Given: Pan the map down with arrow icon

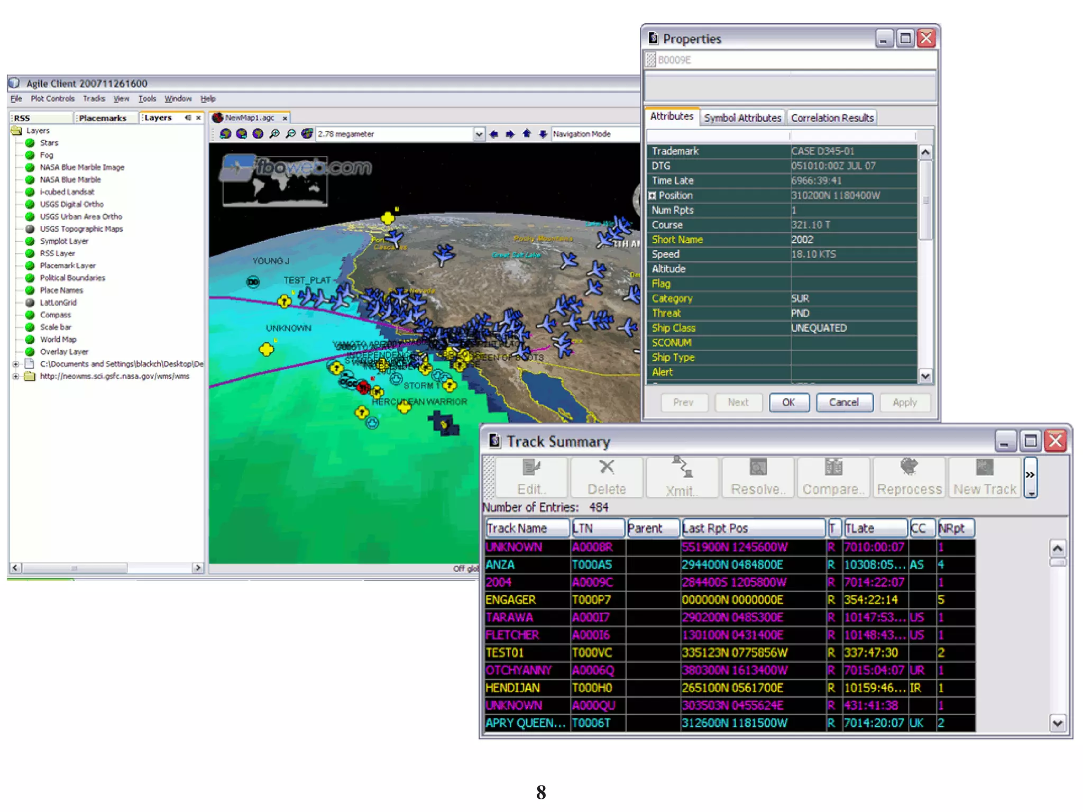Looking at the screenshot, I should click(543, 134).
